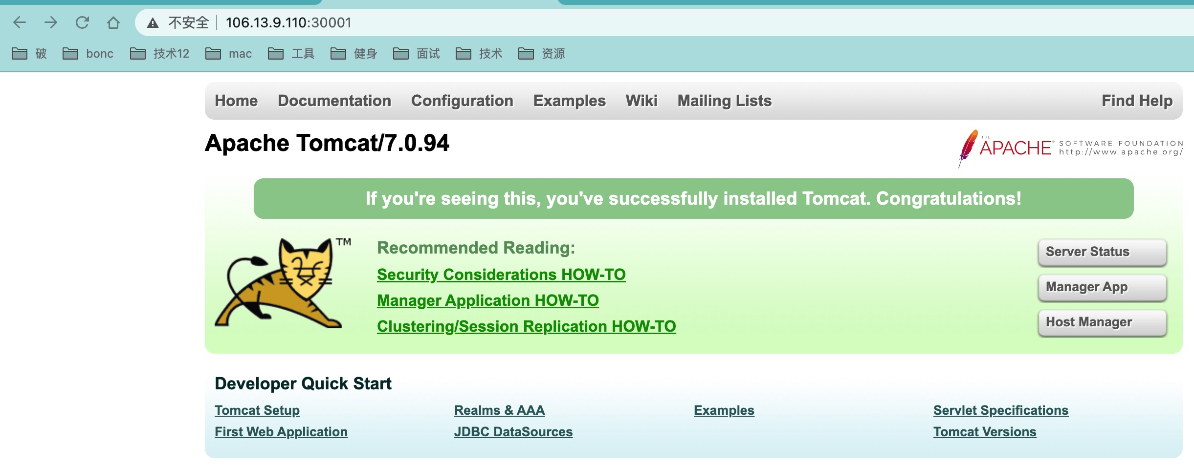Reload the page with the refresh icon
The image size is (1194, 468).
82,22
